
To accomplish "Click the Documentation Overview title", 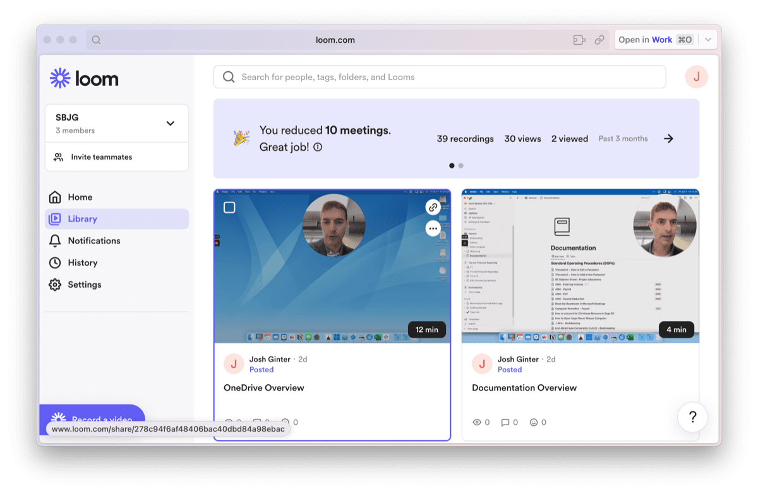I will (x=524, y=388).
